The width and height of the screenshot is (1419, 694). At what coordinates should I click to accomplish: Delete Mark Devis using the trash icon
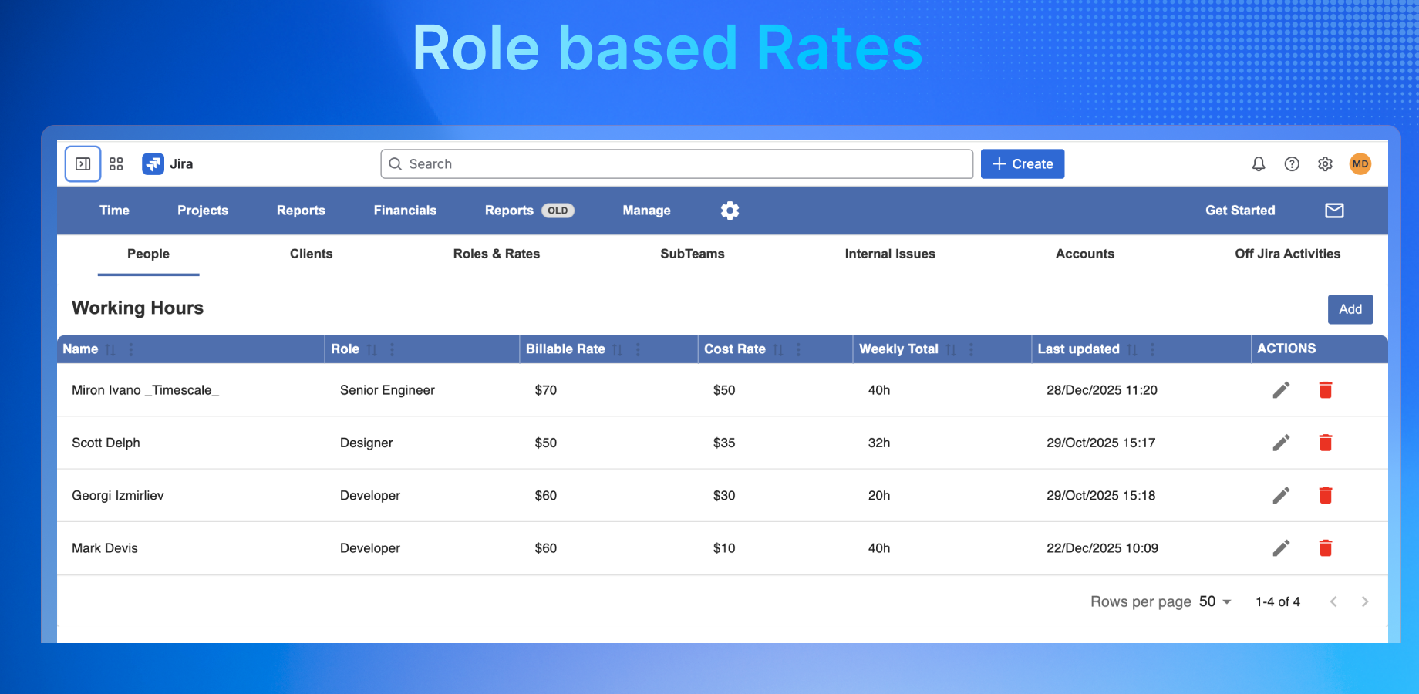pyautogui.click(x=1326, y=547)
